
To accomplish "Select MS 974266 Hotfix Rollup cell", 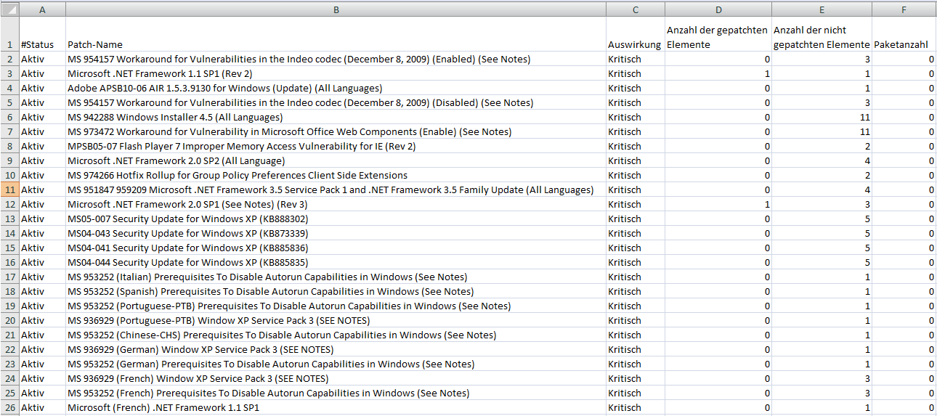I will pos(336,175).
